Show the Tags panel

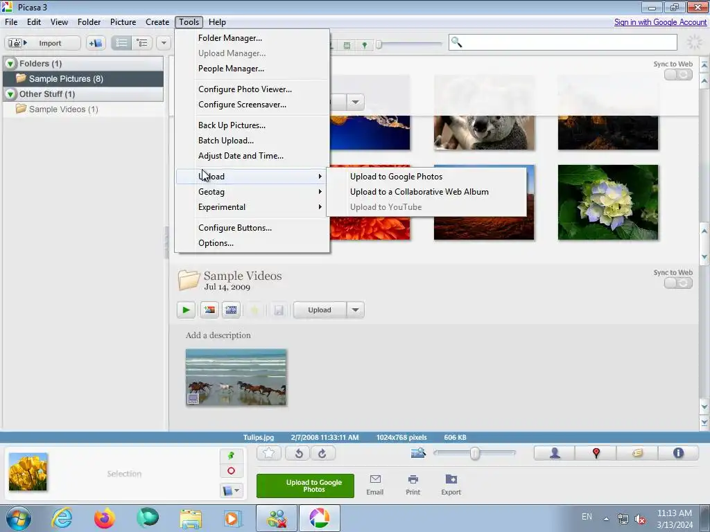tap(637, 453)
